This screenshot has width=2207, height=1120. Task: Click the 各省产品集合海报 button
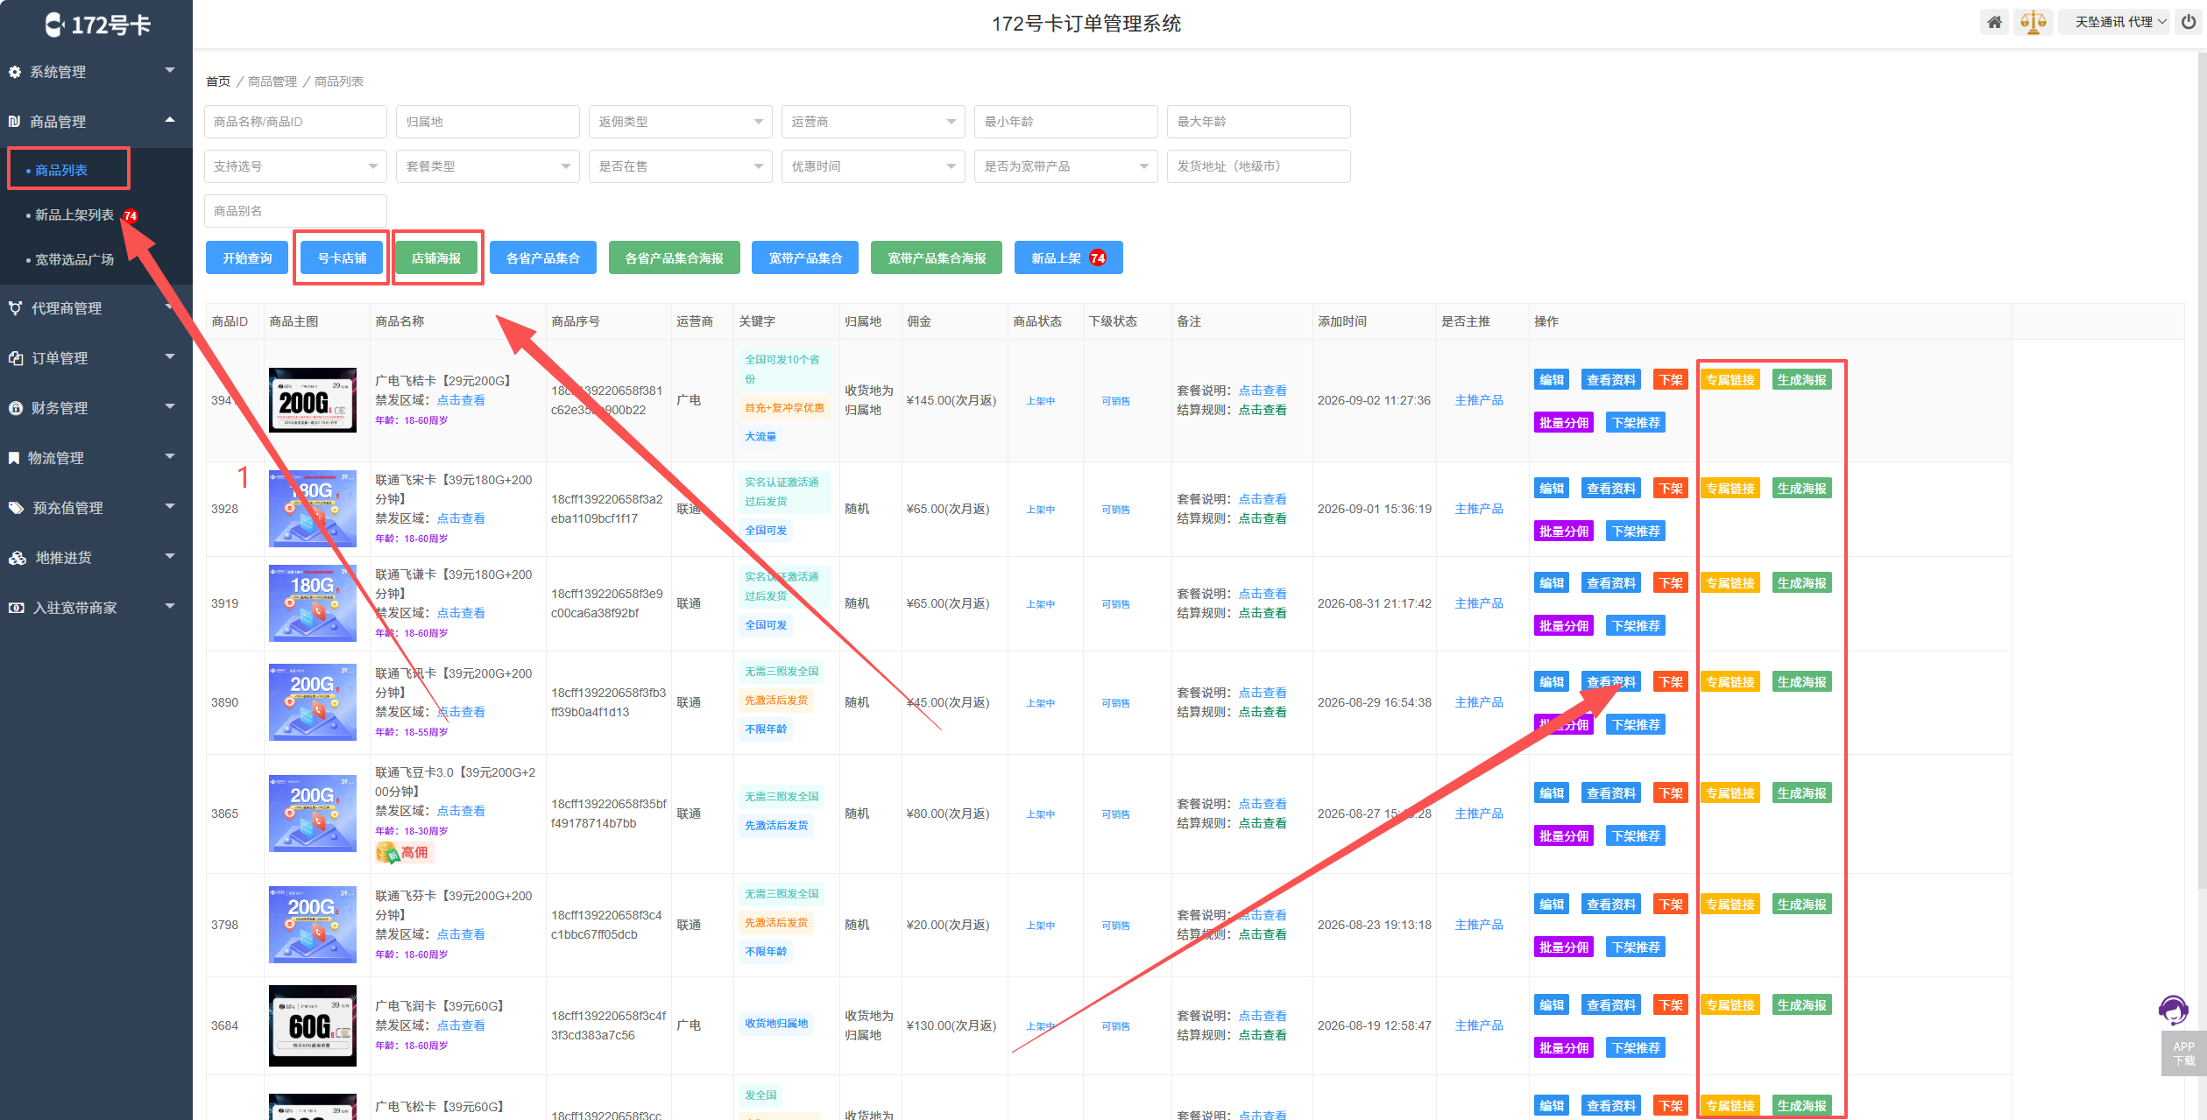pyautogui.click(x=674, y=257)
